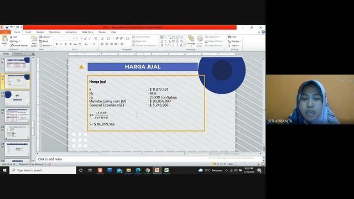
Task: Open the File tab
Action: (x=5, y=32)
